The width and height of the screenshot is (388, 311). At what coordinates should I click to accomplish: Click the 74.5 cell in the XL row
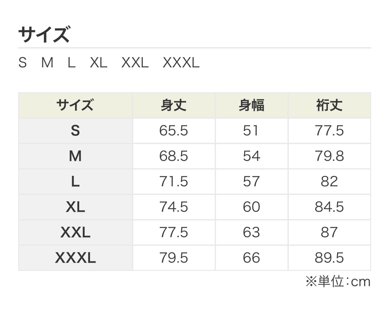[x=173, y=207]
